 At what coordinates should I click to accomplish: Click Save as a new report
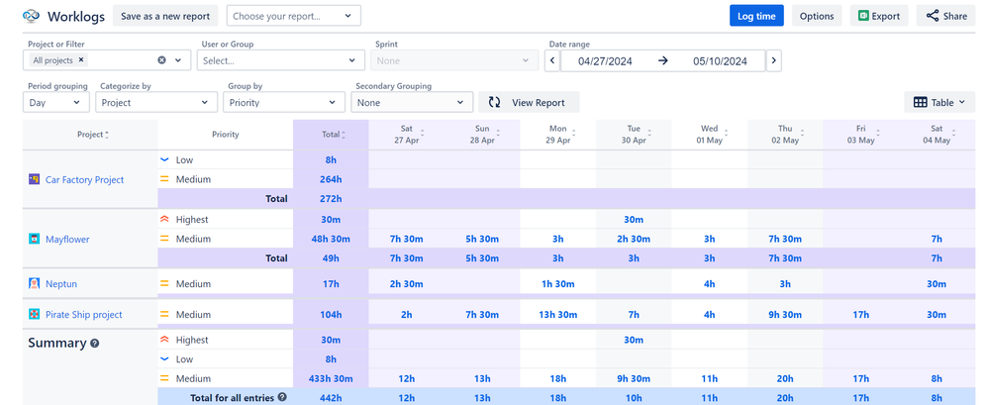click(x=166, y=16)
